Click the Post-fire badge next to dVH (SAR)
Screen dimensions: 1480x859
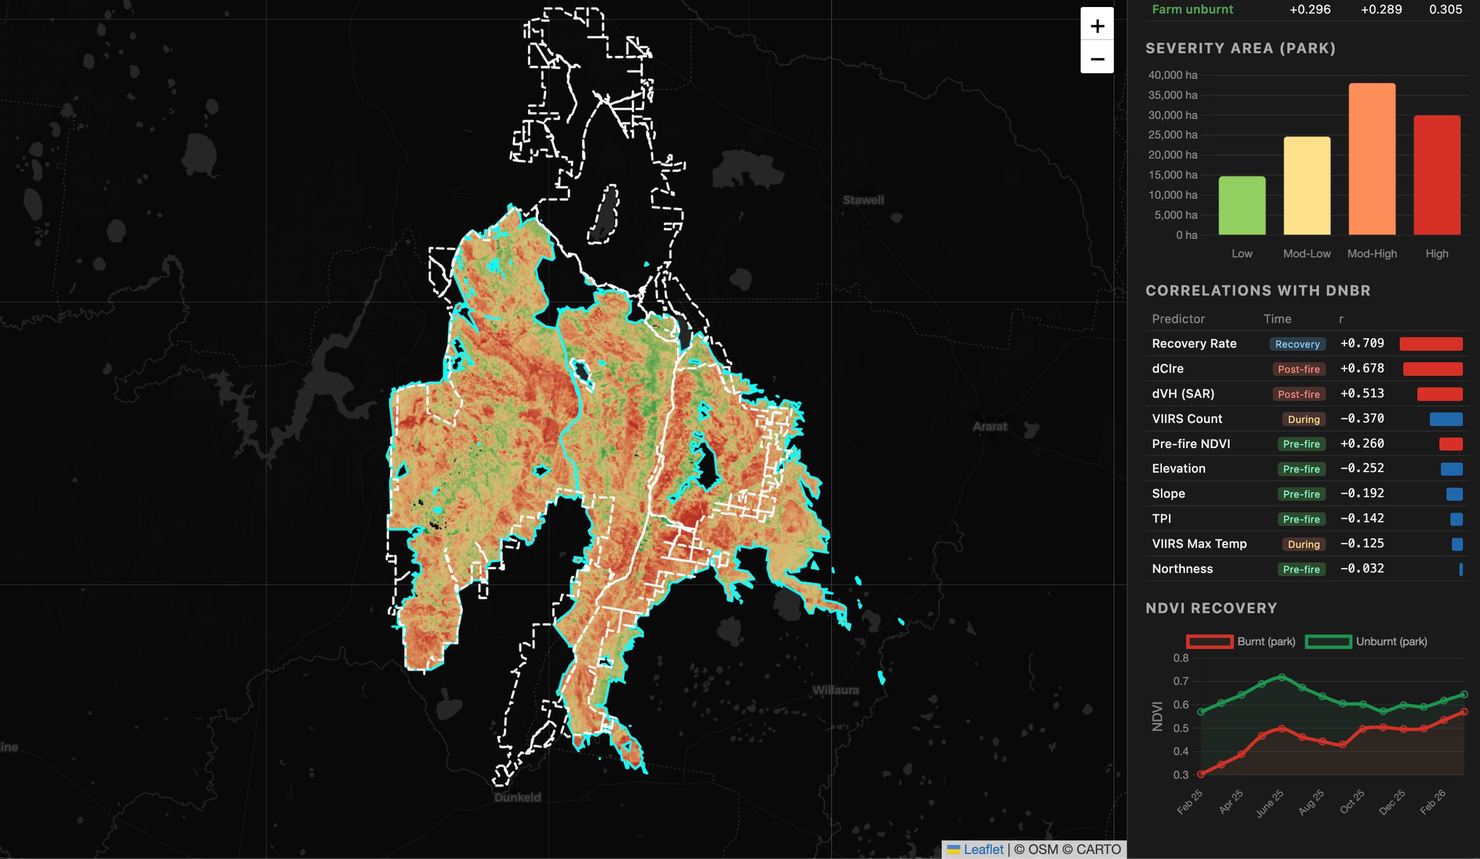point(1300,394)
